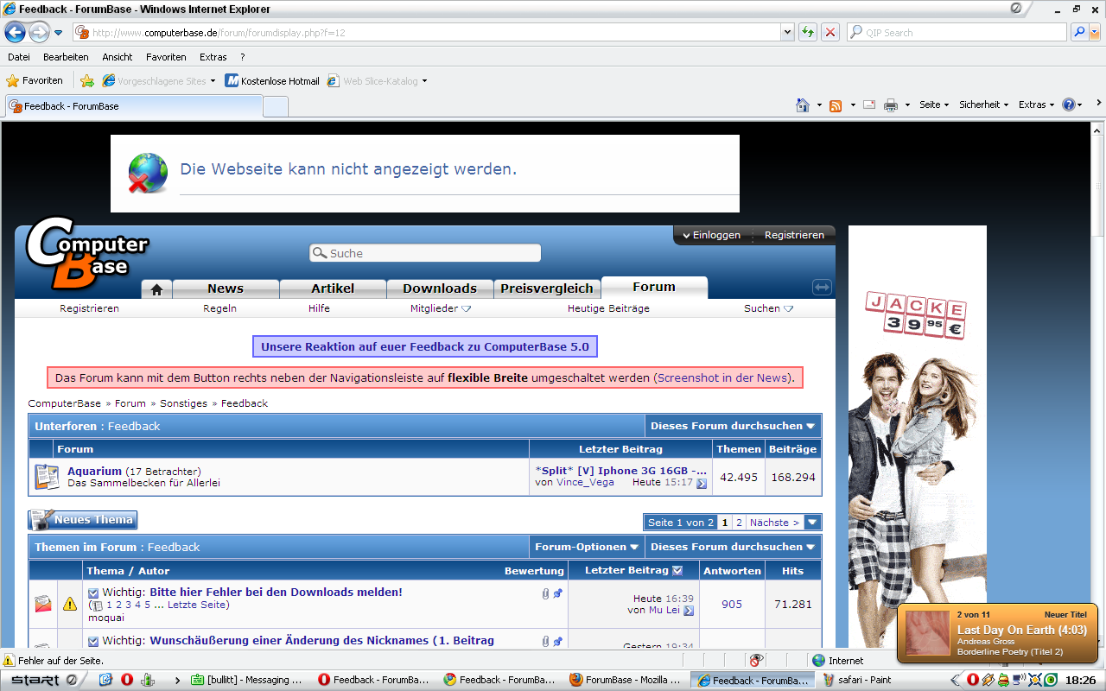Click the ComputerBase home icon tab
1106x691 pixels.
(157, 289)
